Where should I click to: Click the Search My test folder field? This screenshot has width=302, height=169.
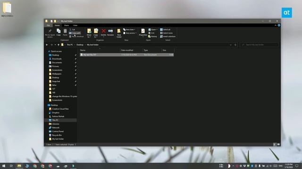point(259,45)
